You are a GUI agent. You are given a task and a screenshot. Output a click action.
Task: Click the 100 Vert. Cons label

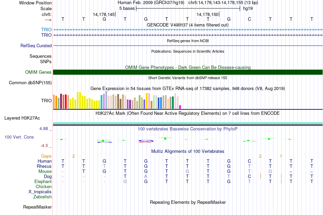[19, 137]
